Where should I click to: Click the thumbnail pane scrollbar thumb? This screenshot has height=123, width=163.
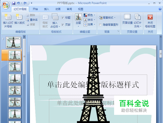[24, 56]
